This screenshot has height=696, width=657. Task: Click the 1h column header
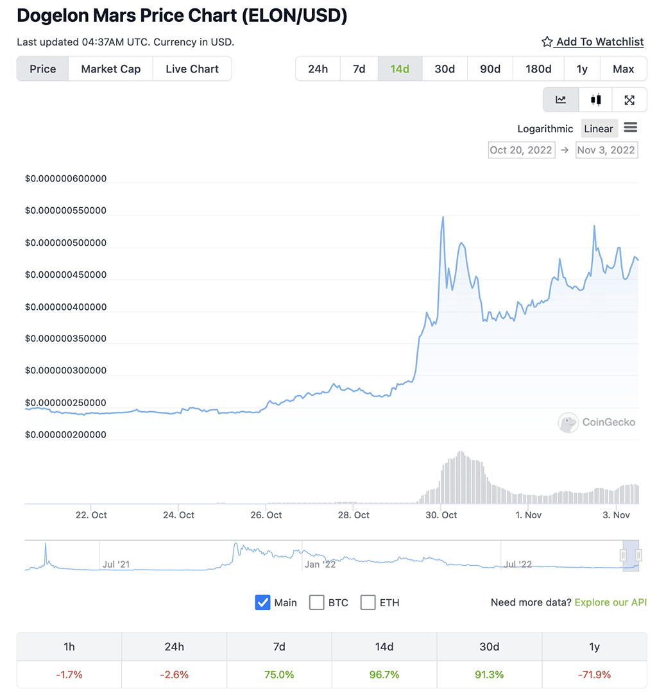click(x=69, y=647)
